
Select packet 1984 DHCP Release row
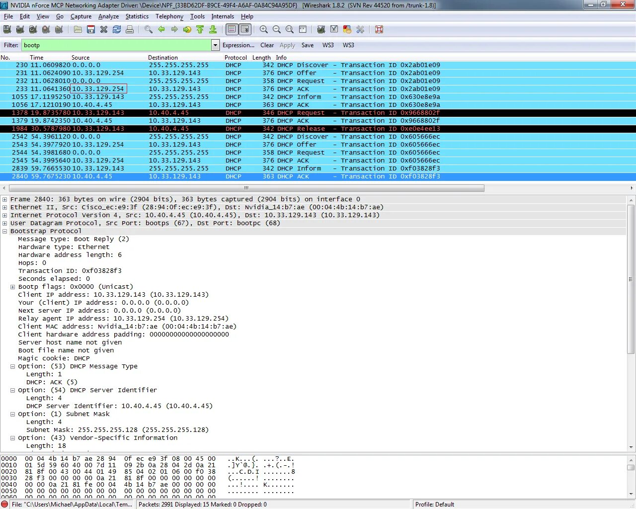(318, 129)
